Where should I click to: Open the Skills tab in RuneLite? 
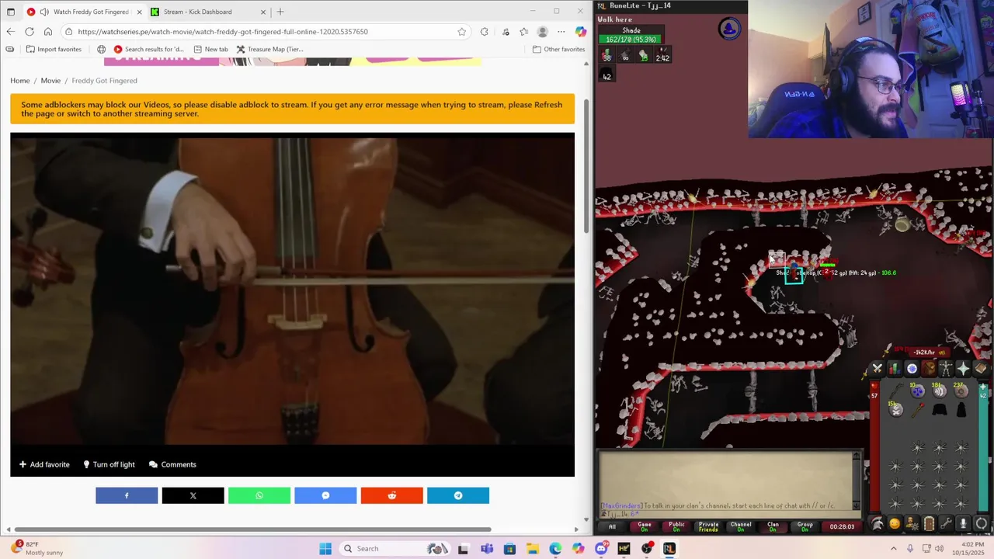pyautogui.click(x=895, y=367)
